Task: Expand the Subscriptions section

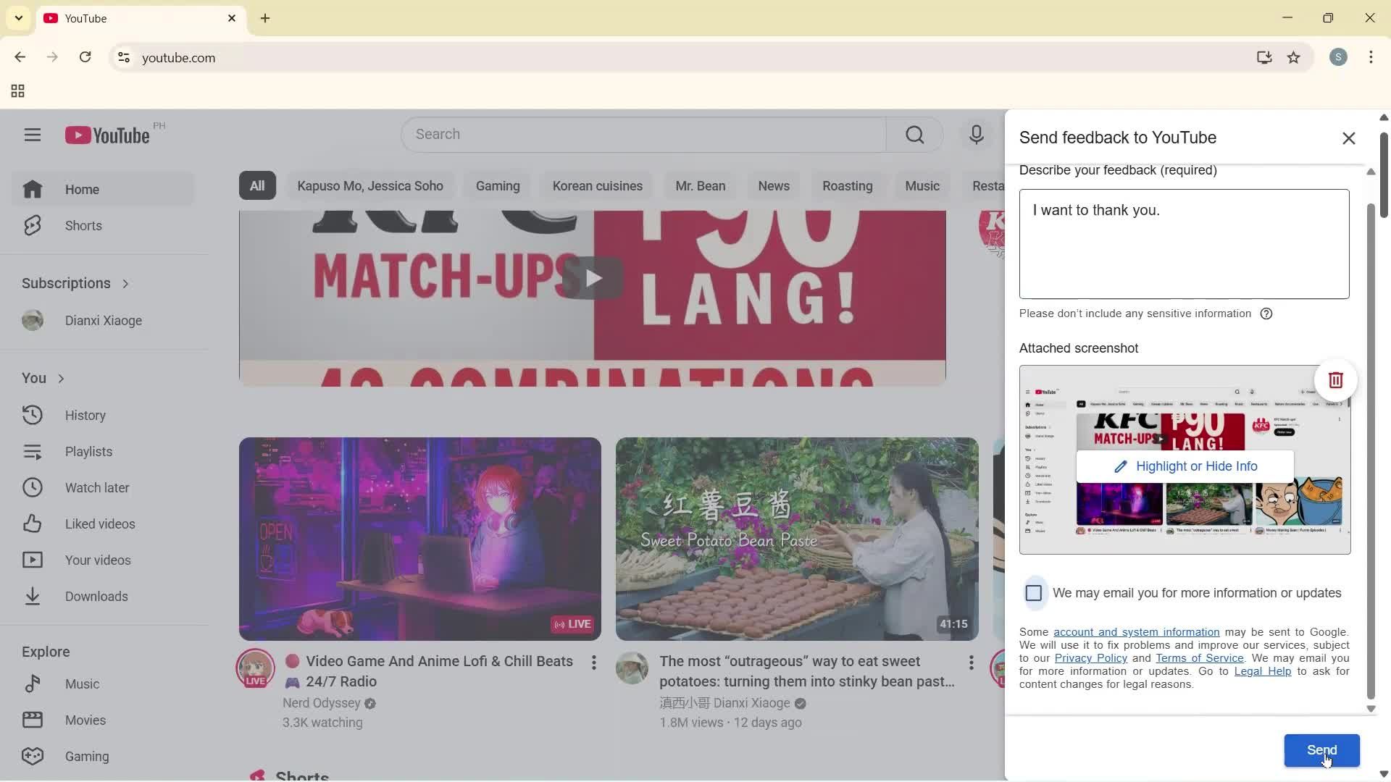Action: point(125,283)
